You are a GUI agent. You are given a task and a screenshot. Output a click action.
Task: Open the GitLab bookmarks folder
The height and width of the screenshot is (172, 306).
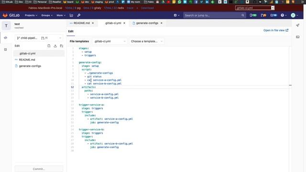[x=8, y=2]
